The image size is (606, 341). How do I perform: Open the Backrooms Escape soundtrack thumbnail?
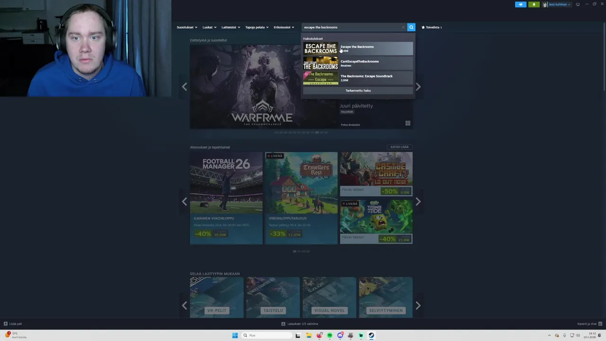coord(321,78)
